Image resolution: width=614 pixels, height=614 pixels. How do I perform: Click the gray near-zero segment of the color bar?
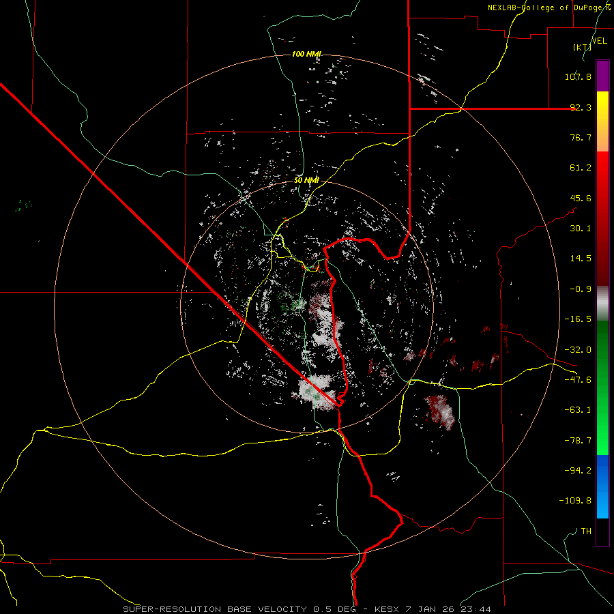click(x=602, y=304)
